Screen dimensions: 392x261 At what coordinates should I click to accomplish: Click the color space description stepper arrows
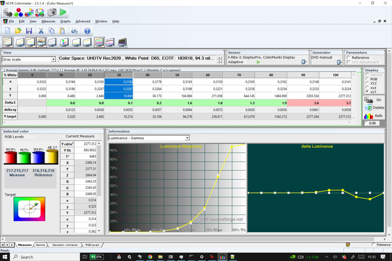coord(219,59)
